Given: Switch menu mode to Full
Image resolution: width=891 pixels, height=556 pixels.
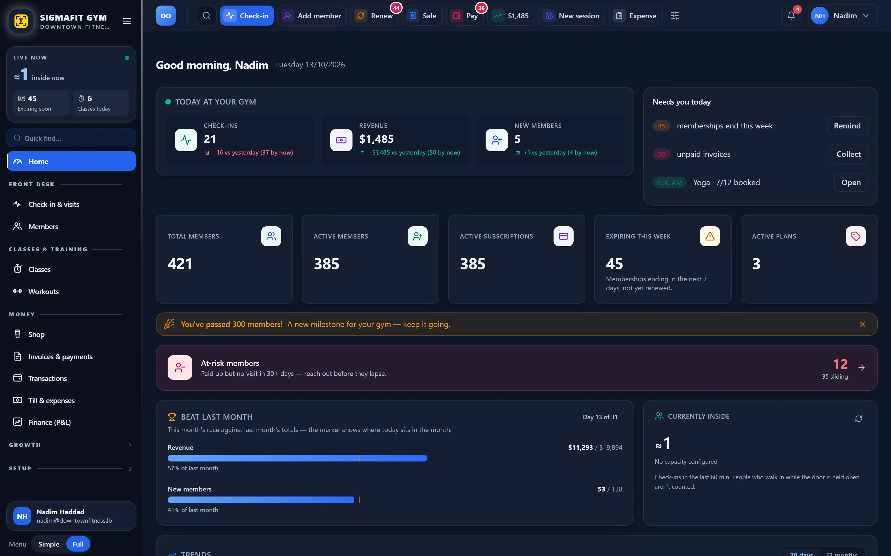Looking at the screenshot, I should 78,544.
